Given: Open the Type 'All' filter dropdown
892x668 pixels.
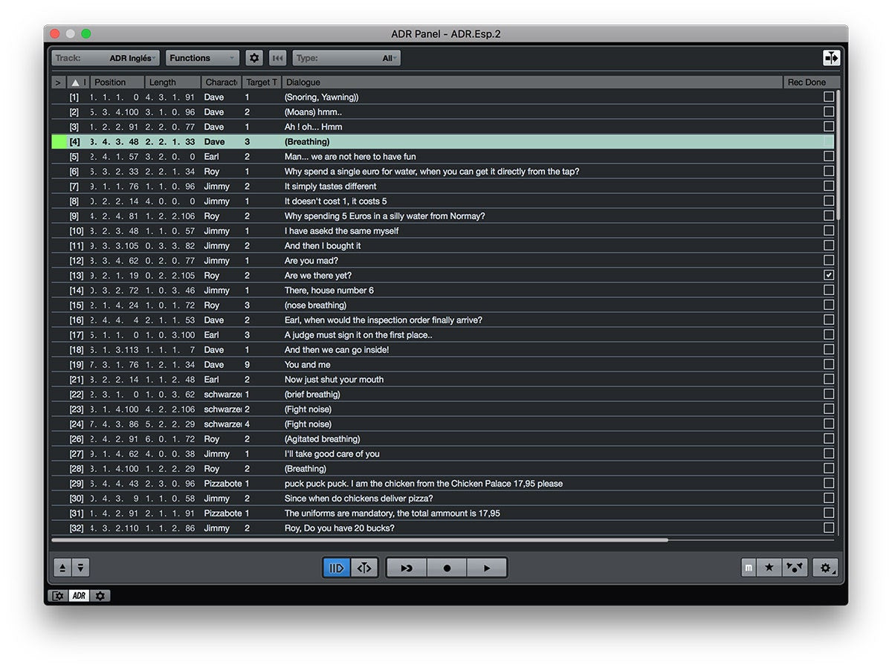Looking at the screenshot, I should [346, 58].
